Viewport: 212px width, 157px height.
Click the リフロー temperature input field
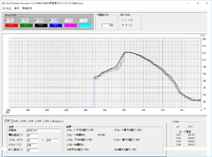(x=32, y=145)
